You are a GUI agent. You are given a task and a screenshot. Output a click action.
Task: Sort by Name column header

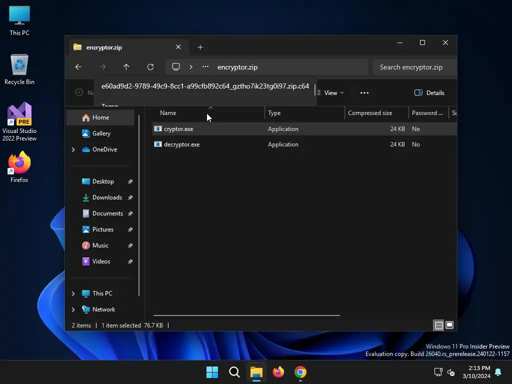(208, 113)
